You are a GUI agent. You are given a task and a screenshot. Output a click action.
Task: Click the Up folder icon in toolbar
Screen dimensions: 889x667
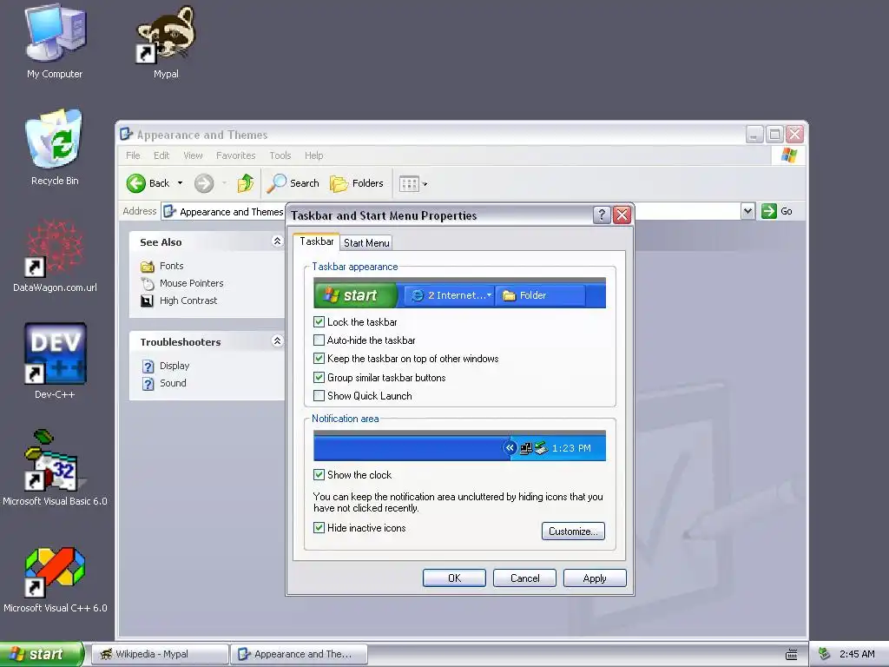tap(246, 183)
